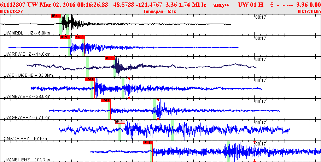Click the Timespan= 53 s label
The width and height of the screenshot is (321, 162).
(160, 12)
